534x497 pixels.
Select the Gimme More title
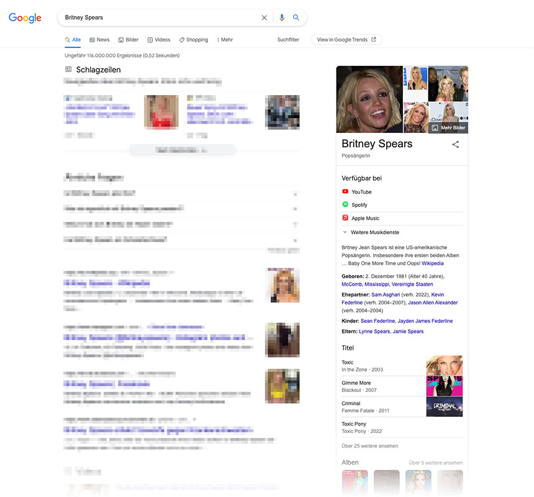tap(356, 383)
